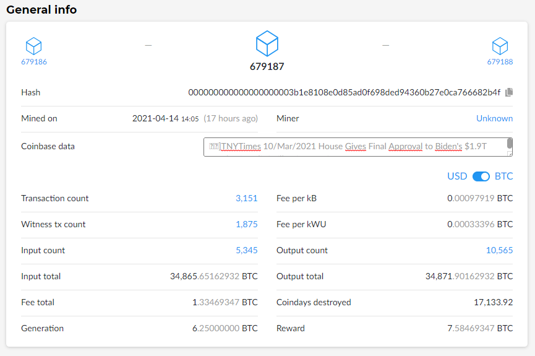Open block number 679186 link
The width and height of the screenshot is (535, 356).
pyautogui.click(x=33, y=62)
